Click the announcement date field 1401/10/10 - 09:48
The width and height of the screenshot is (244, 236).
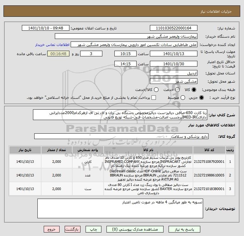pos(46,28)
